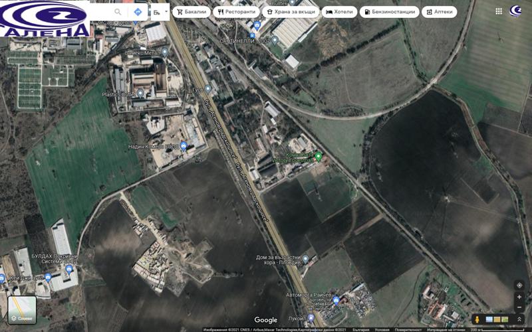
Task: Click the Дом за възрастни хора label
Action: coord(278,260)
